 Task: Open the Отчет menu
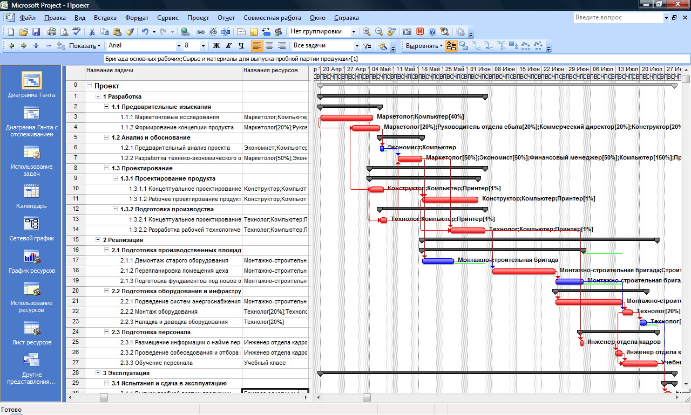tap(226, 18)
